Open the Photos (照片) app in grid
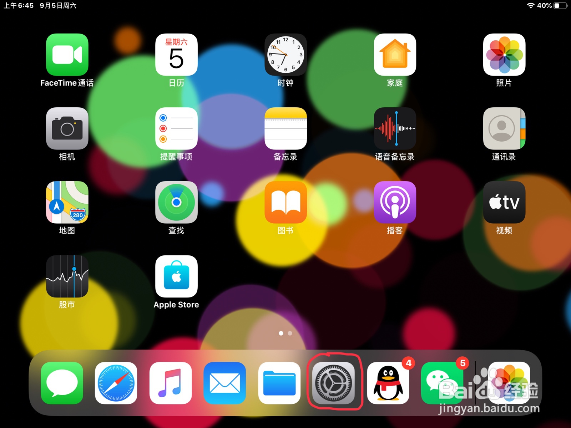Screen dimensions: 571x428 click(504, 55)
